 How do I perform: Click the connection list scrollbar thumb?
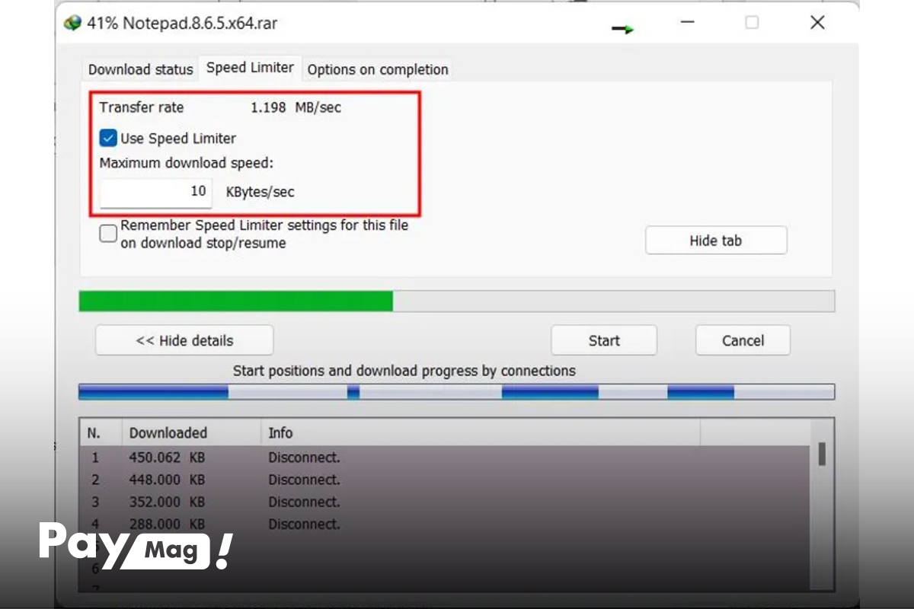(x=822, y=454)
